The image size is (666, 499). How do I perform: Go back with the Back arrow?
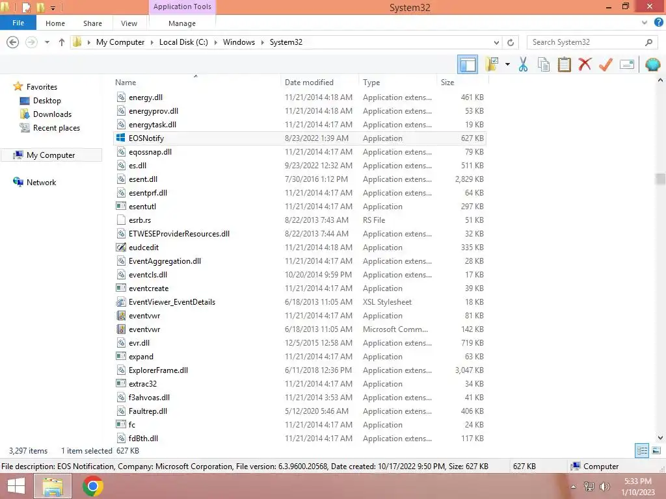(13, 42)
